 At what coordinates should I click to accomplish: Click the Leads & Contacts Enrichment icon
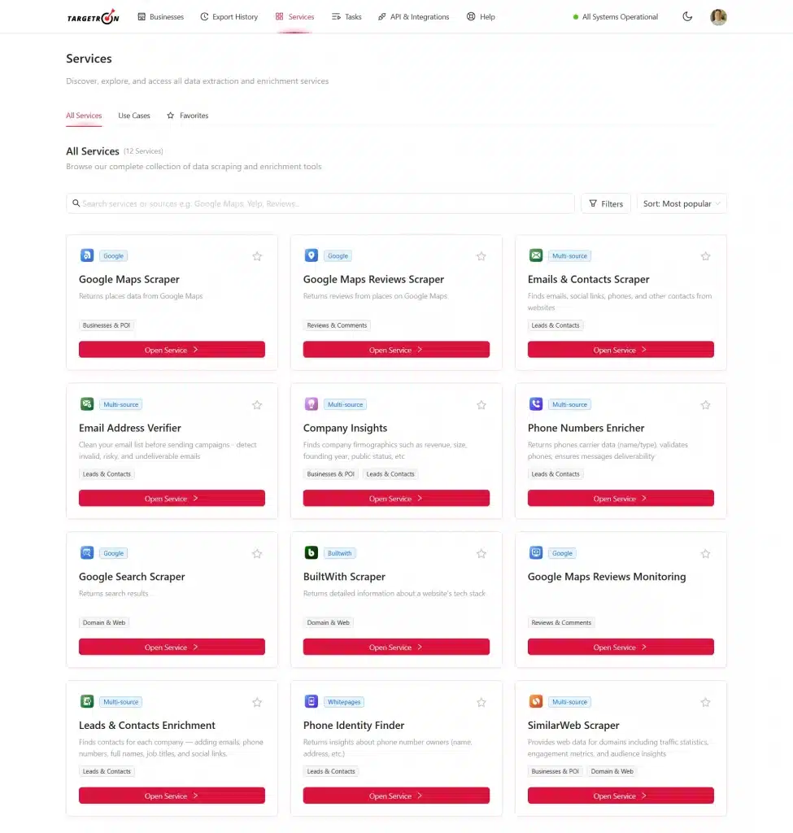(x=86, y=702)
